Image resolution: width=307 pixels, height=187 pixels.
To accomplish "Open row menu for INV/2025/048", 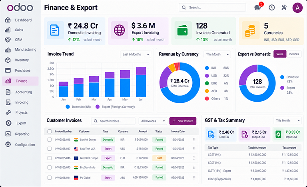I will [194, 140].
